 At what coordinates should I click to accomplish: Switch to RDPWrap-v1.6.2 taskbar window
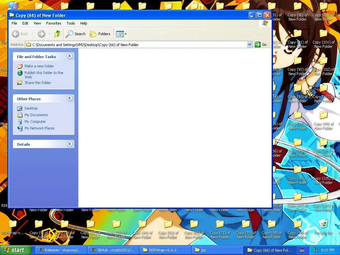pyautogui.click(x=165, y=250)
